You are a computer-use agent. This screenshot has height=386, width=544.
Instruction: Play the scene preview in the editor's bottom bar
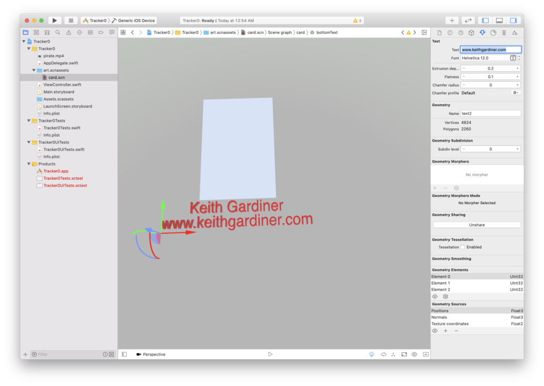270,354
